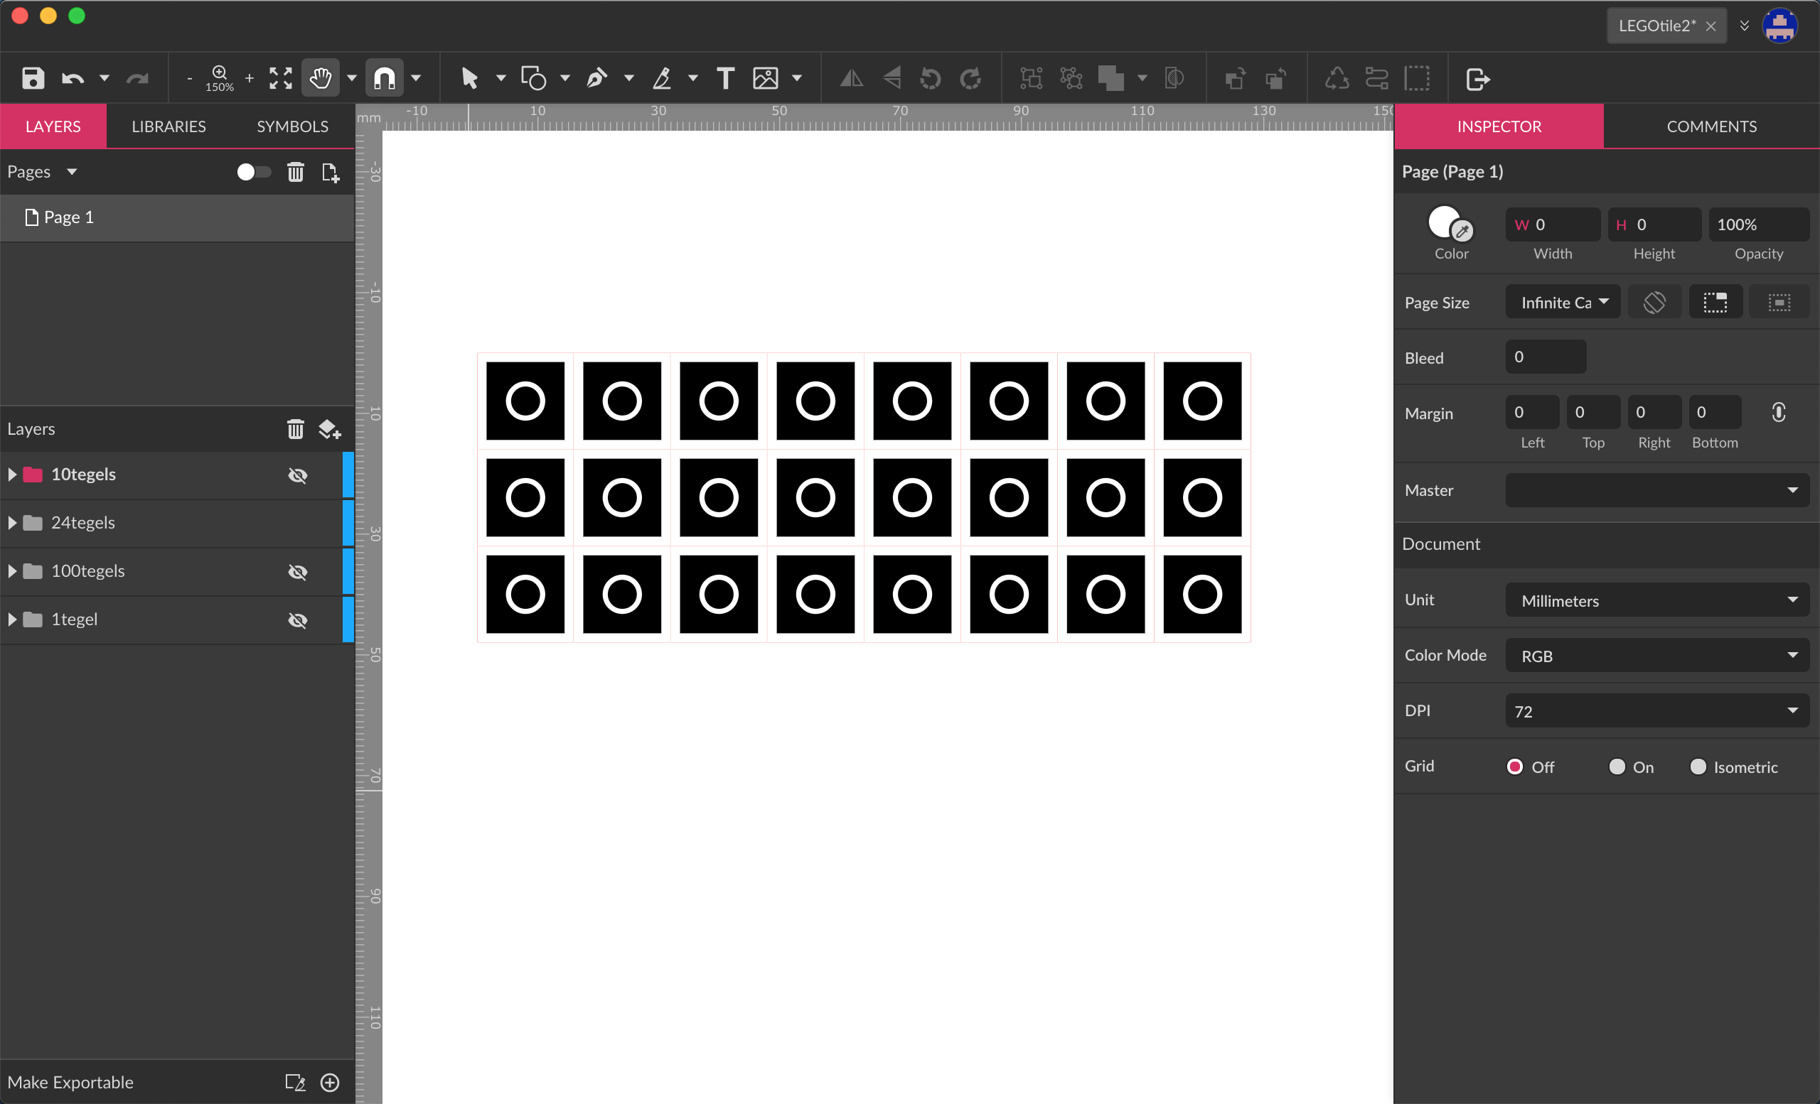Select Page 1 in pages list

click(x=69, y=217)
